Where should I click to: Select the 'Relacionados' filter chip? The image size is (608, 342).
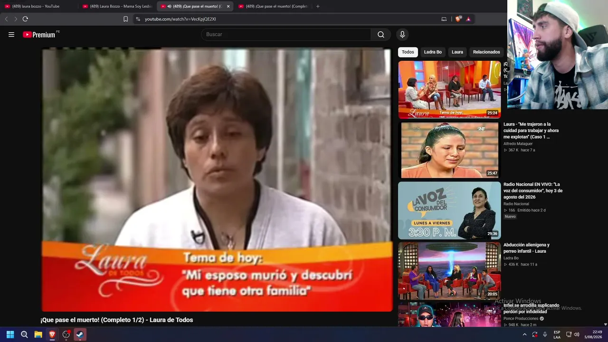(486, 52)
